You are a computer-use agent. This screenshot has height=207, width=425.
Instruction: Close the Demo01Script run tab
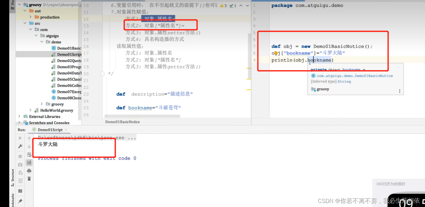point(66,130)
